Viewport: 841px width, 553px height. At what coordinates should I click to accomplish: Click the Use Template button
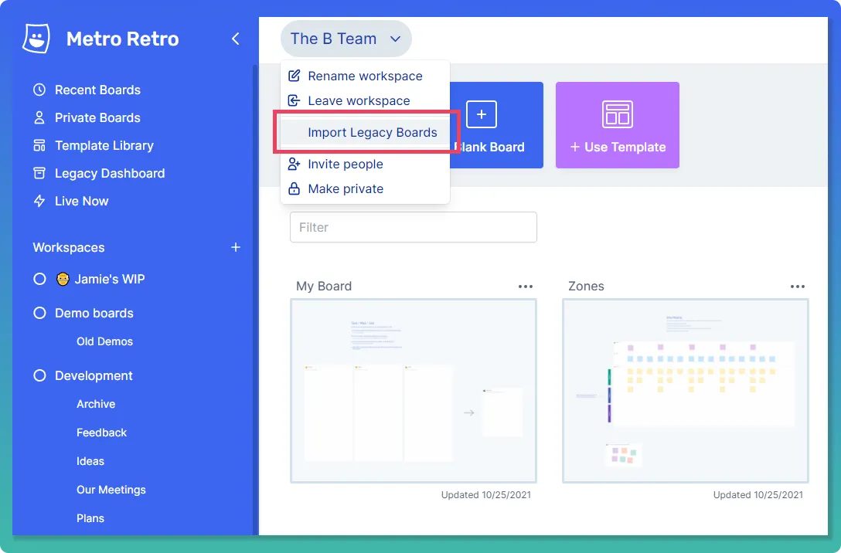click(618, 125)
